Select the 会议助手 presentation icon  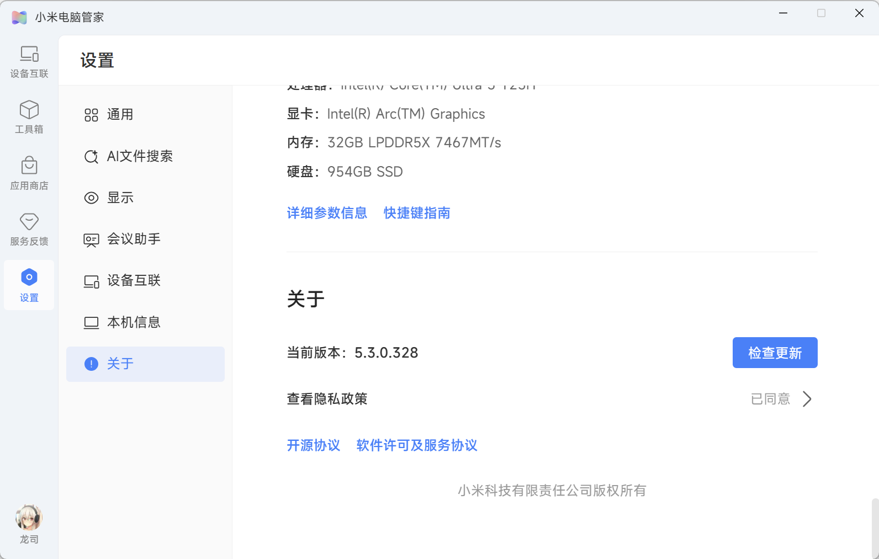[x=91, y=239]
